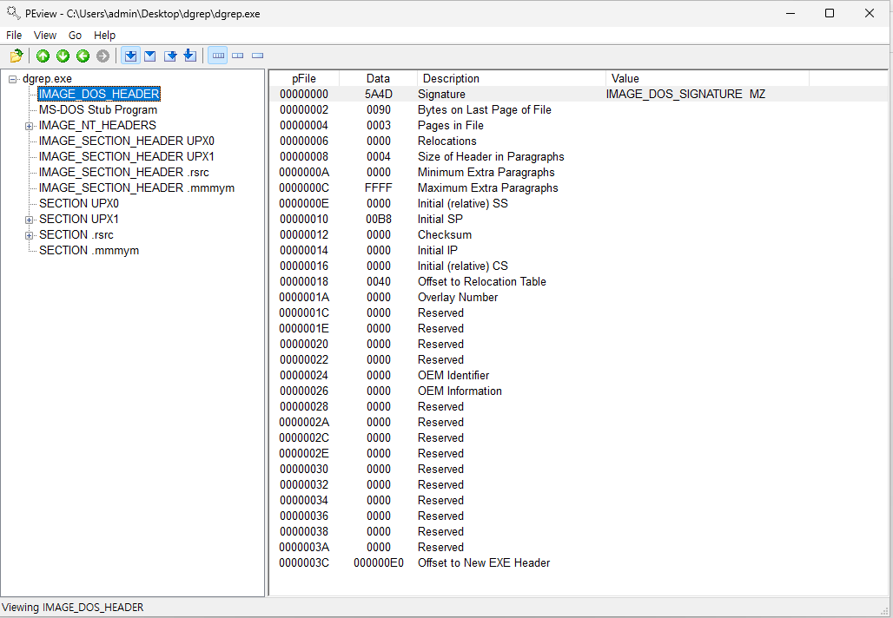The height and width of the screenshot is (618, 893).
Task: Select SECTION UPX1 tree item
Action: coord(78,219)
